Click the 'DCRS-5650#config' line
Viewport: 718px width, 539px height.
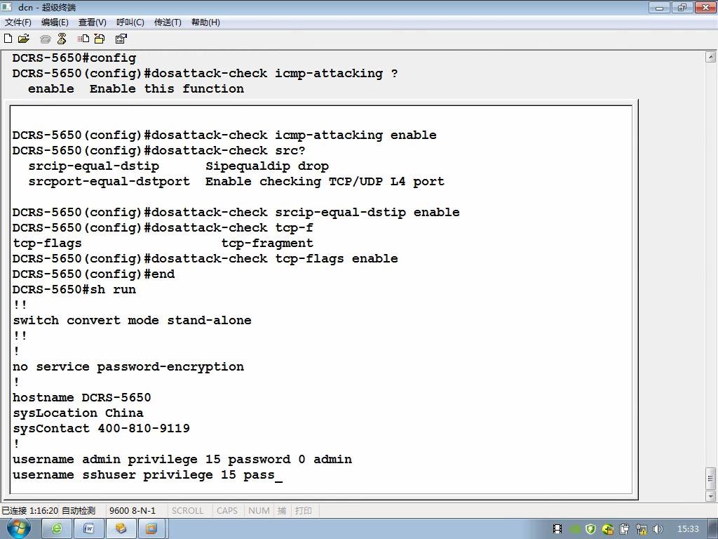74,58
